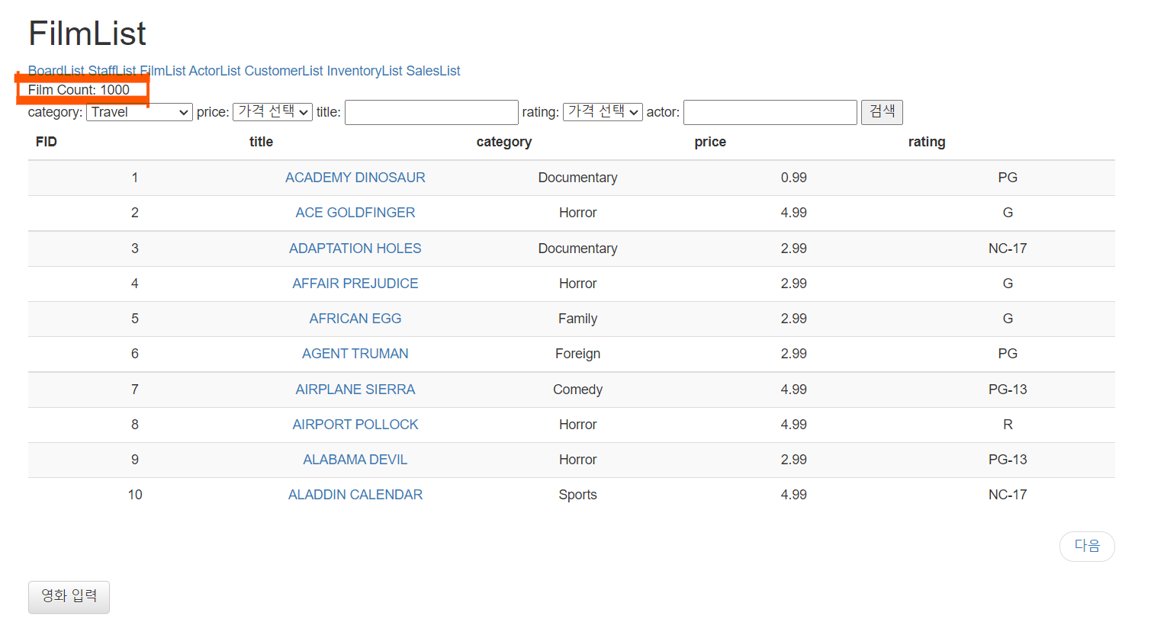Open the BoardList navigation link
The image size is (1151, 635).
[x=56, y=71]
